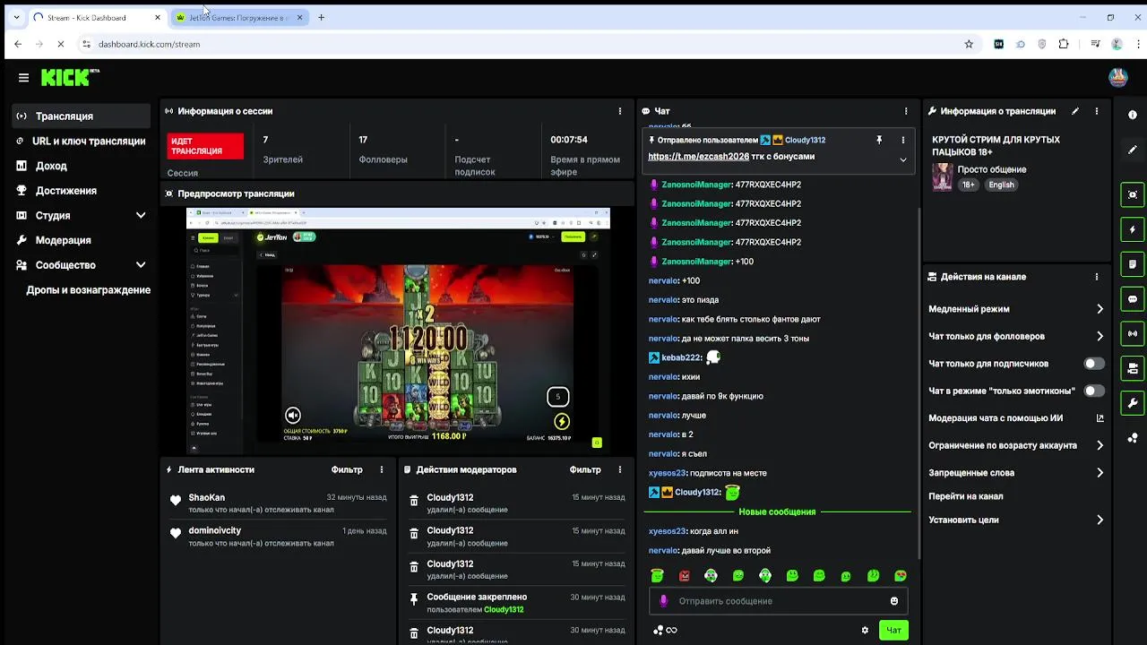Toggle subscribers-only chat switch
Image resolution: width=1147 pixels, height=645 pixels.
tap(1093, 364)
